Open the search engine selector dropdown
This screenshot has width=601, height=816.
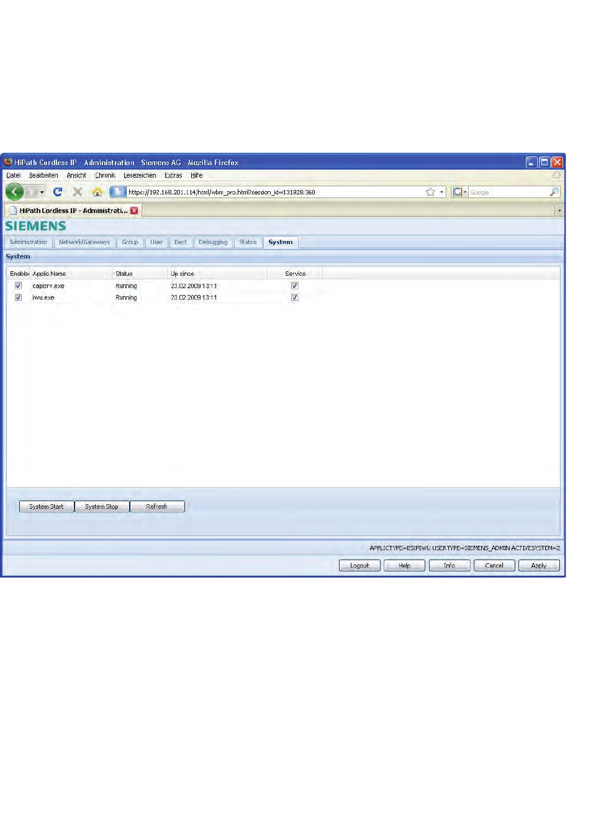pyautogui.click(x=459, y=192)
